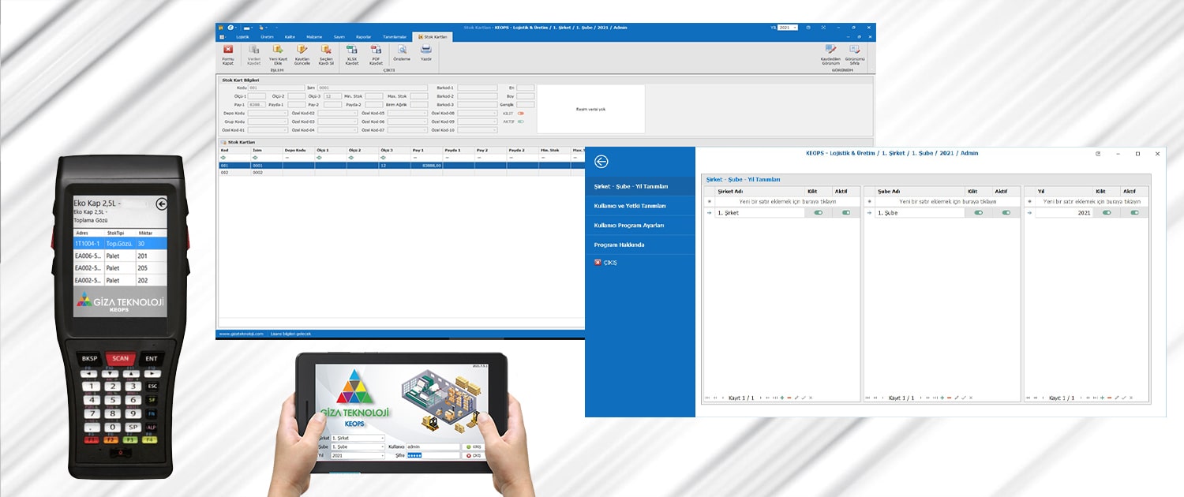This screenshot has height=497, width=1184.
Task: Open the Yıl dropdown in title bar
Action: pyautogui.click(x=787, y=28)
